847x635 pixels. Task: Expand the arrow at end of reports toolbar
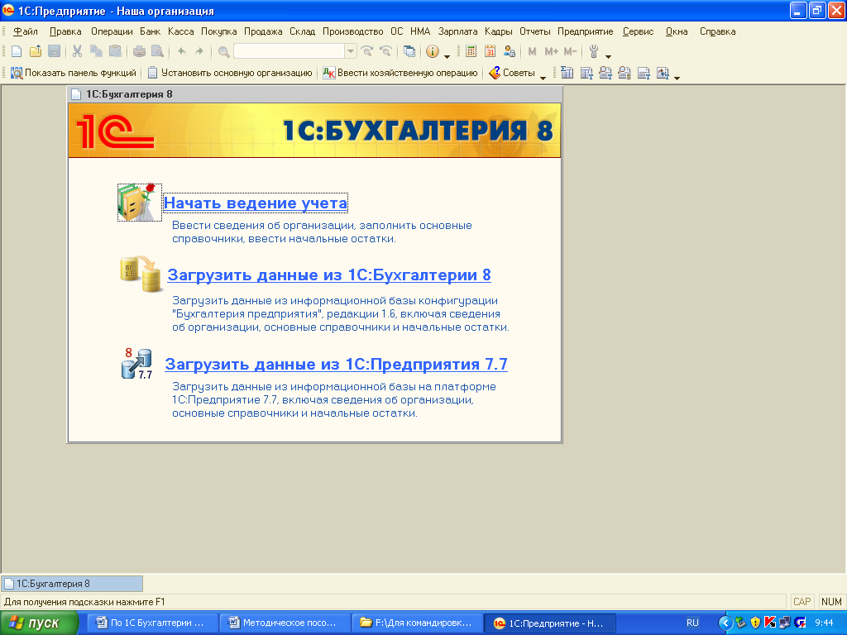677,78
